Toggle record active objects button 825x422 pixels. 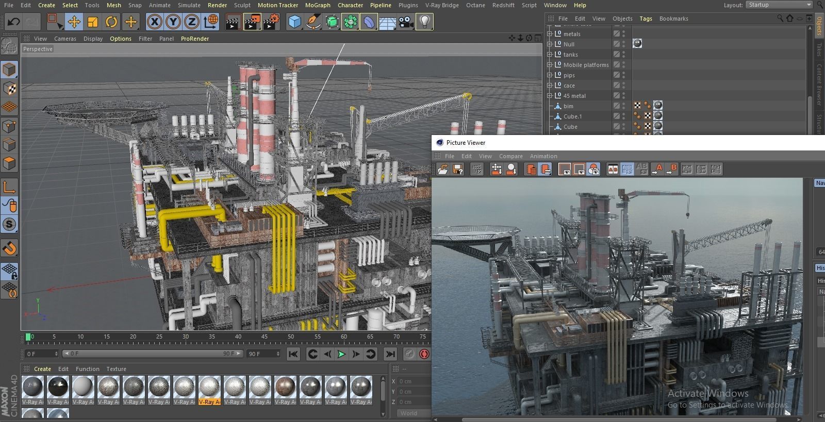pyautogui.click(x=424, y=354)
